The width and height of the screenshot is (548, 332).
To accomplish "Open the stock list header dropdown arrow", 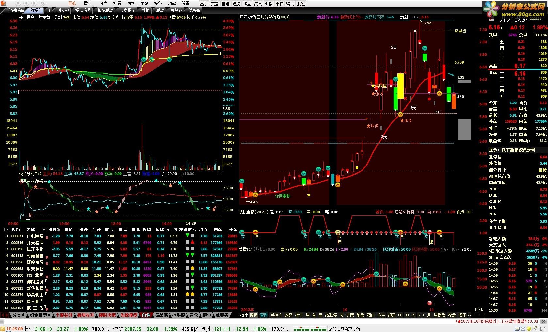I will (7, 229).
